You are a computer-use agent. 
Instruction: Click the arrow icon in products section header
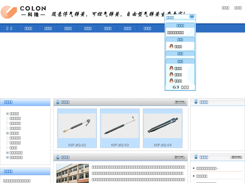click(x=58, y=102)
